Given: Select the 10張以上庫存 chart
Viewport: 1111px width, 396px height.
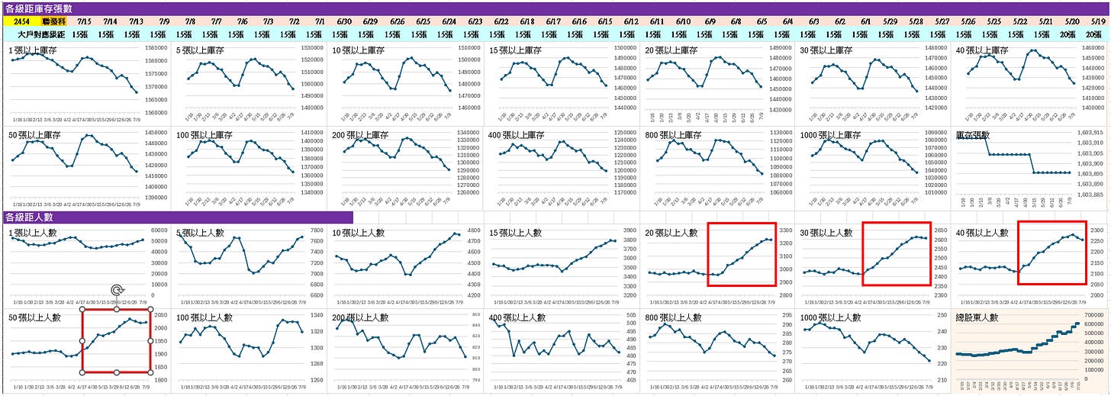Looking at the screenshot, I should 406,82.
